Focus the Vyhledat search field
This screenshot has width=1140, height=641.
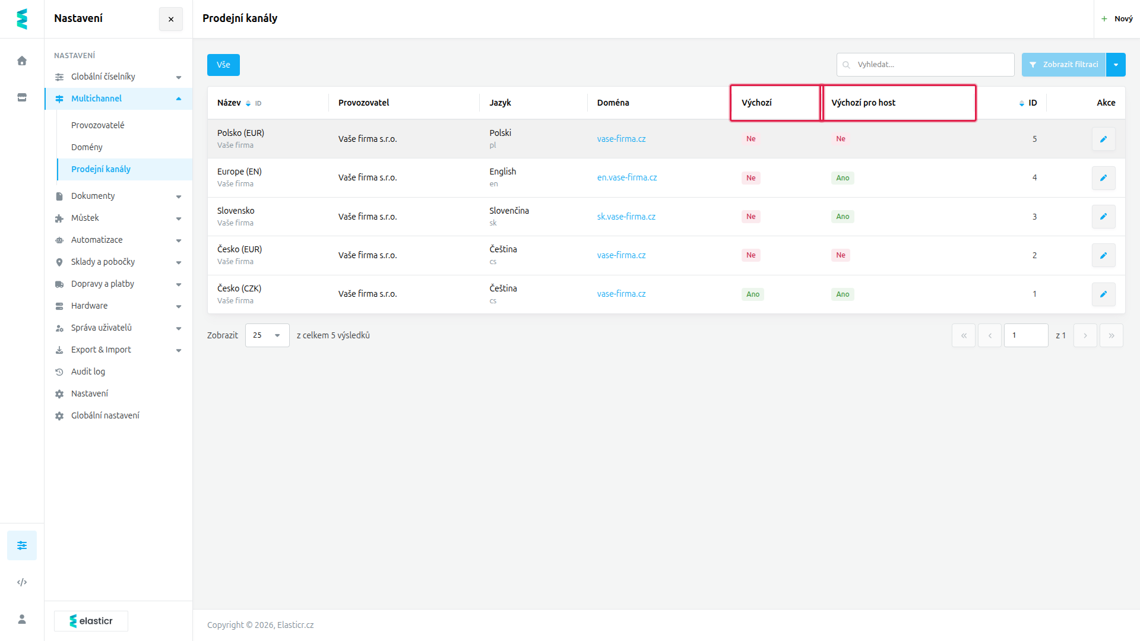point(925,65)
